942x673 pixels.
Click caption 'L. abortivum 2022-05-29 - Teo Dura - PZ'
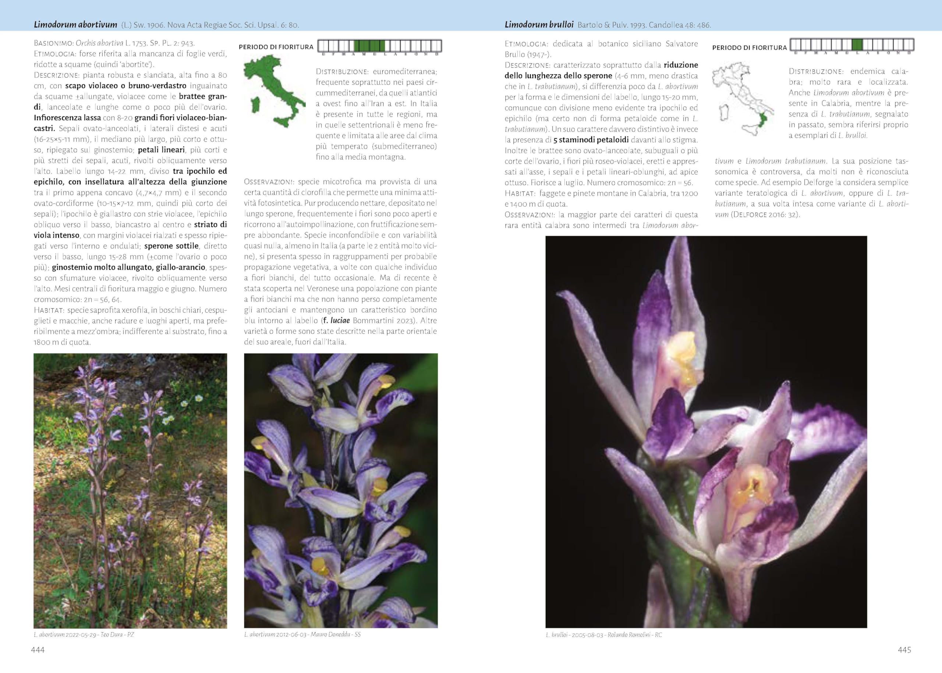pyautogui.click(x=84, y=634)
